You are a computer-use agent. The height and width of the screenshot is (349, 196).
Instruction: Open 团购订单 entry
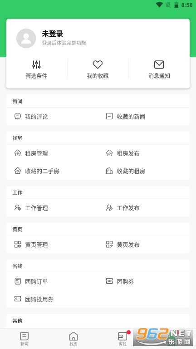pyautogui.click(x=31, y=281)
